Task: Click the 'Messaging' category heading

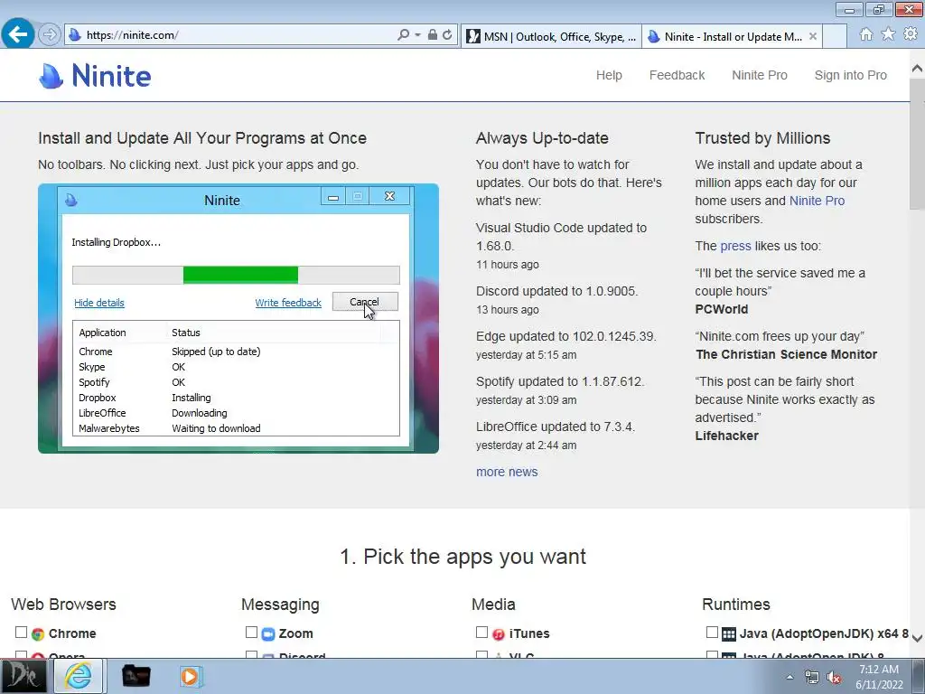Action: 280,605
